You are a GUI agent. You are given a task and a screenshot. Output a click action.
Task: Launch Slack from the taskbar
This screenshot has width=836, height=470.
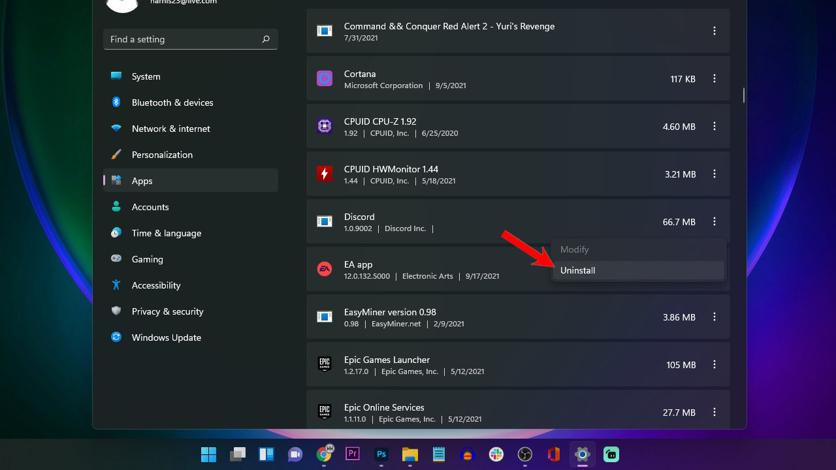pyautogui.click(x=496, y=454)
